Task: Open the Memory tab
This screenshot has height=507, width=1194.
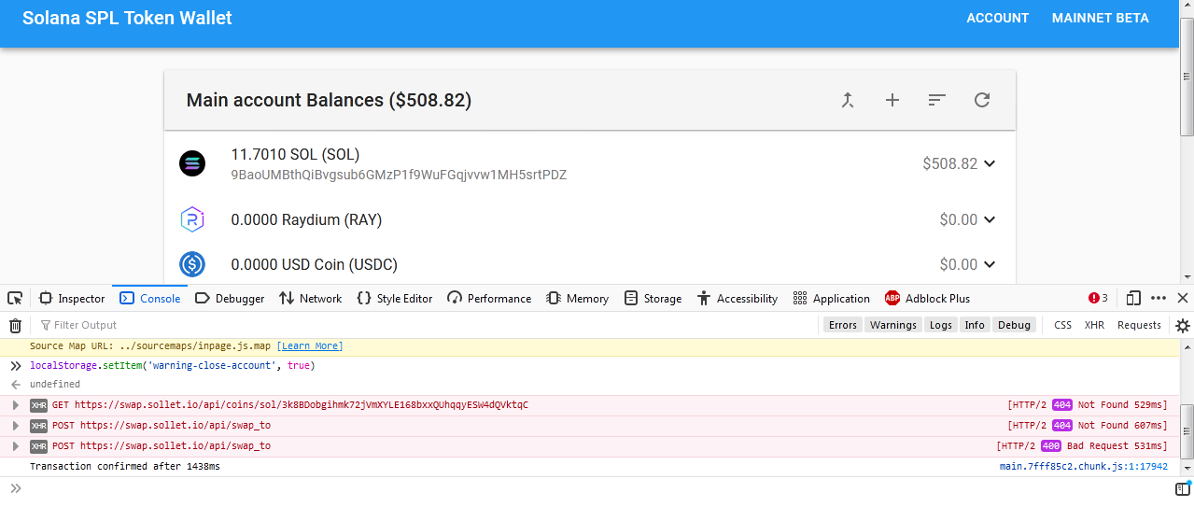Action: coord(578,298)
